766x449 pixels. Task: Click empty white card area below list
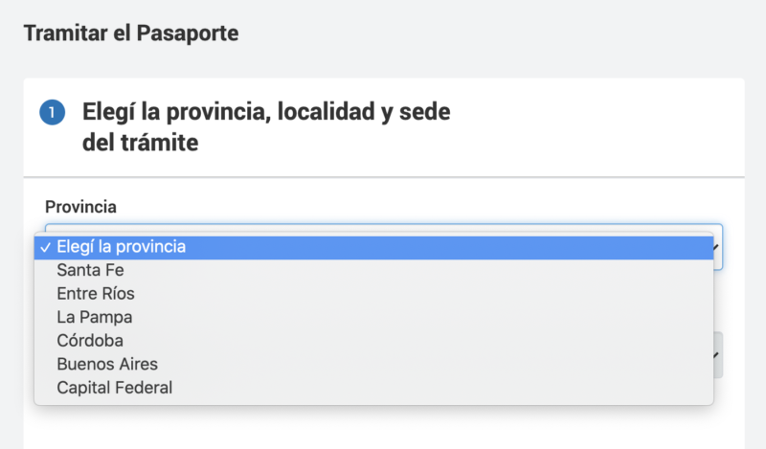pos(384,428)
